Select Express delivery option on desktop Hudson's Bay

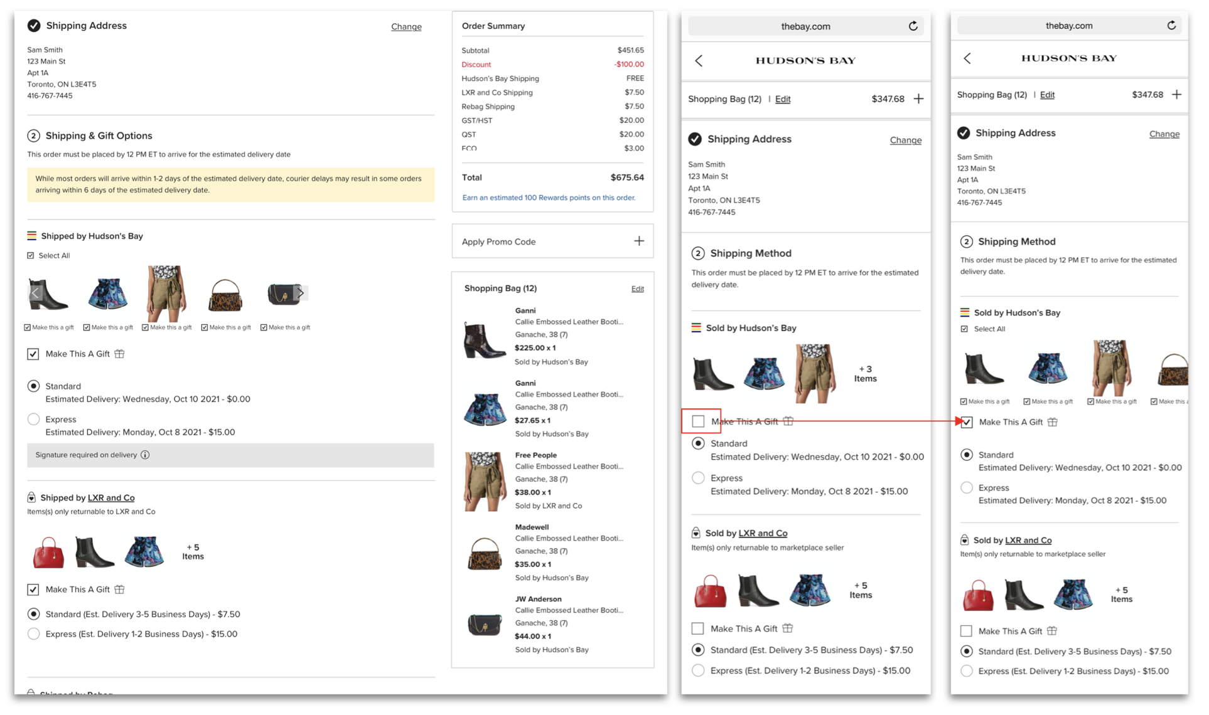click(x=34, y=420)
